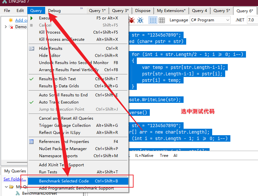Open the File menu

7,11
